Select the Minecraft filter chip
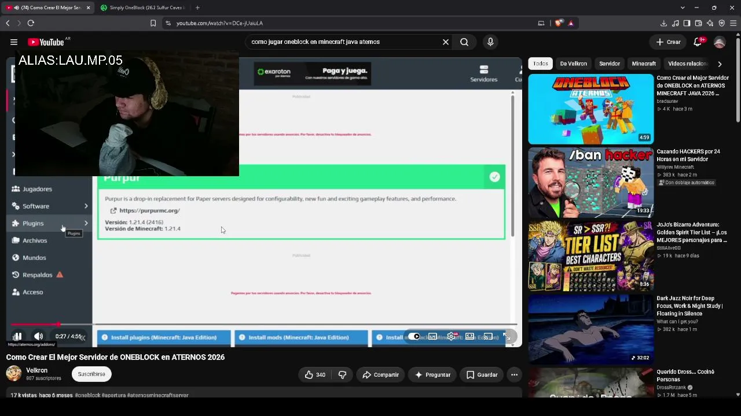The image size is (741, 416). click(x=644, y=64)
